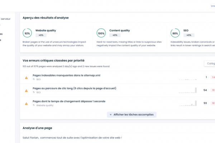Expand Afficher les tâches accomplies

[x=132, y=114]
